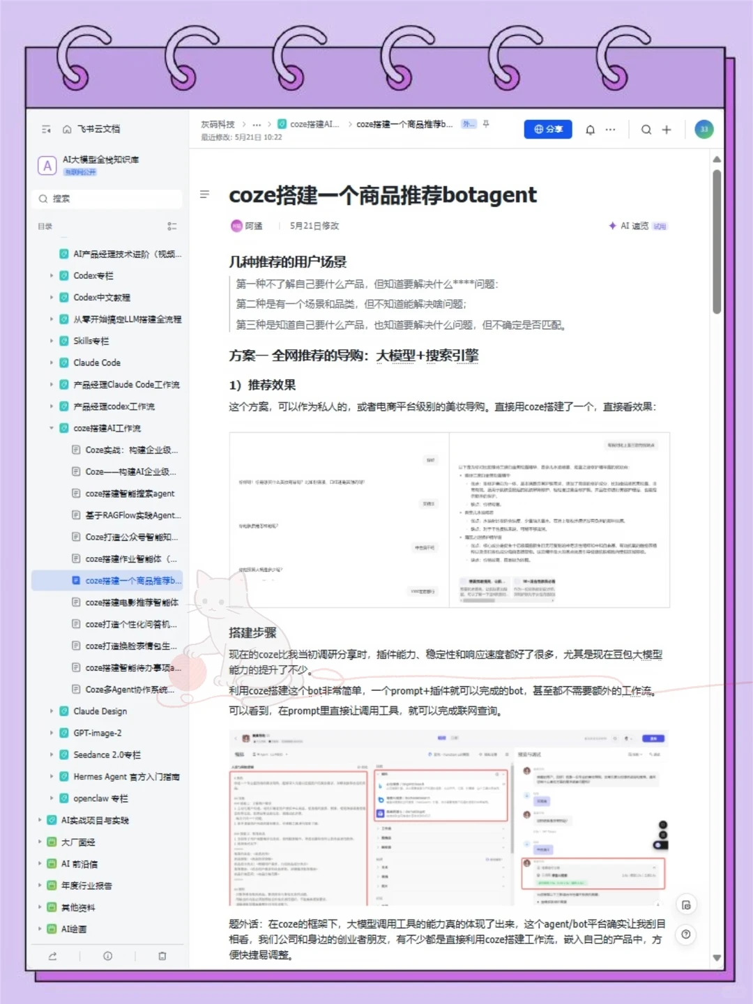
Task: Go to 灰码科技 in the breadcrumb
Action: [x=218, y=124]
